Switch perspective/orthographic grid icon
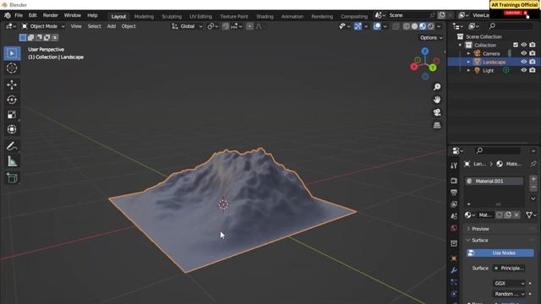The width and height of the screenshot is (541, 304). point(437,125)
